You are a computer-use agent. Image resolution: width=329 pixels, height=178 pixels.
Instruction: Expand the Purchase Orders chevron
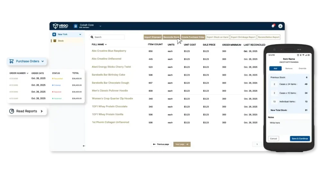click(43, 61)
